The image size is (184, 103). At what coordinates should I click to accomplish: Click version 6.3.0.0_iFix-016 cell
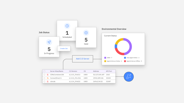pyautogui.click(x=75, y=78)
